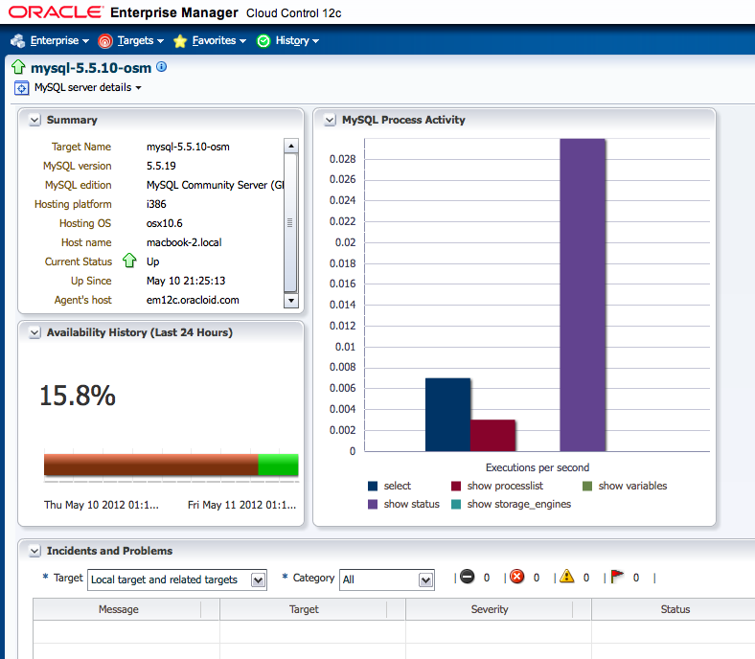Image resolution: width=755 pixels, height=659 pixels.
Task: Collapse the MySQL Process Activity panel
Action: 330,121
